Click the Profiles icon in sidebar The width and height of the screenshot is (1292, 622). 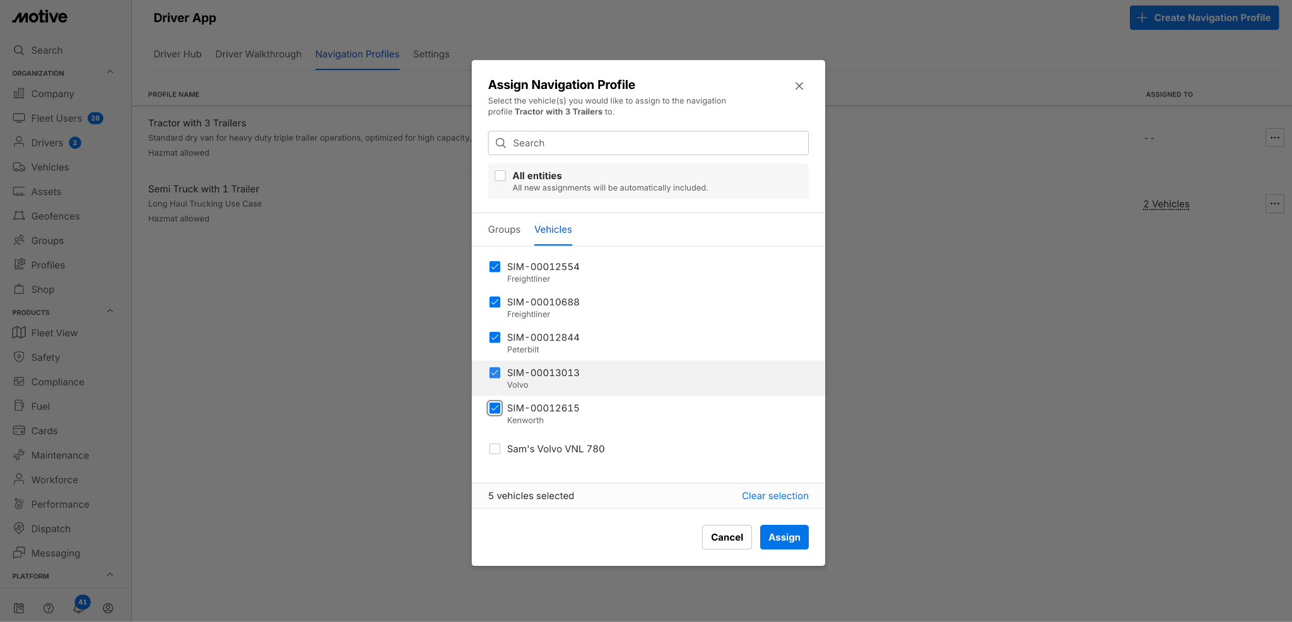tap(19, 265)
